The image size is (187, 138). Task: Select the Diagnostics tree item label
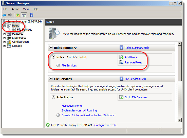(x=19, y=38)
